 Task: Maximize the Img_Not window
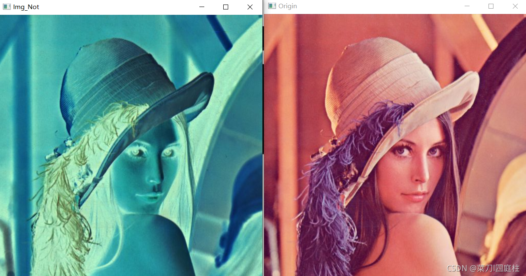(x=226, y=7)
